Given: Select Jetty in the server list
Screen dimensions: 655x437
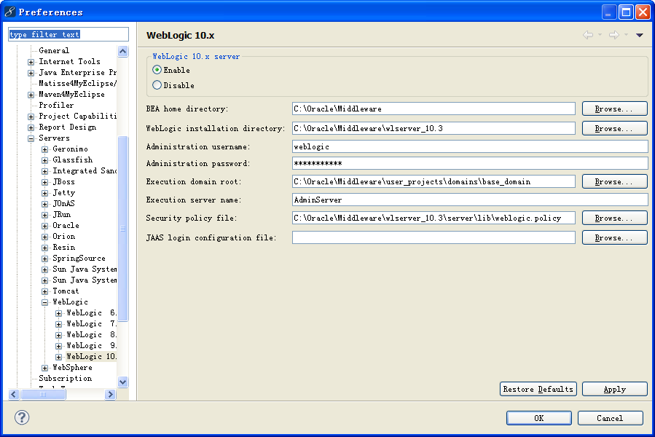Looking at the screenshot, I should 64,192.
